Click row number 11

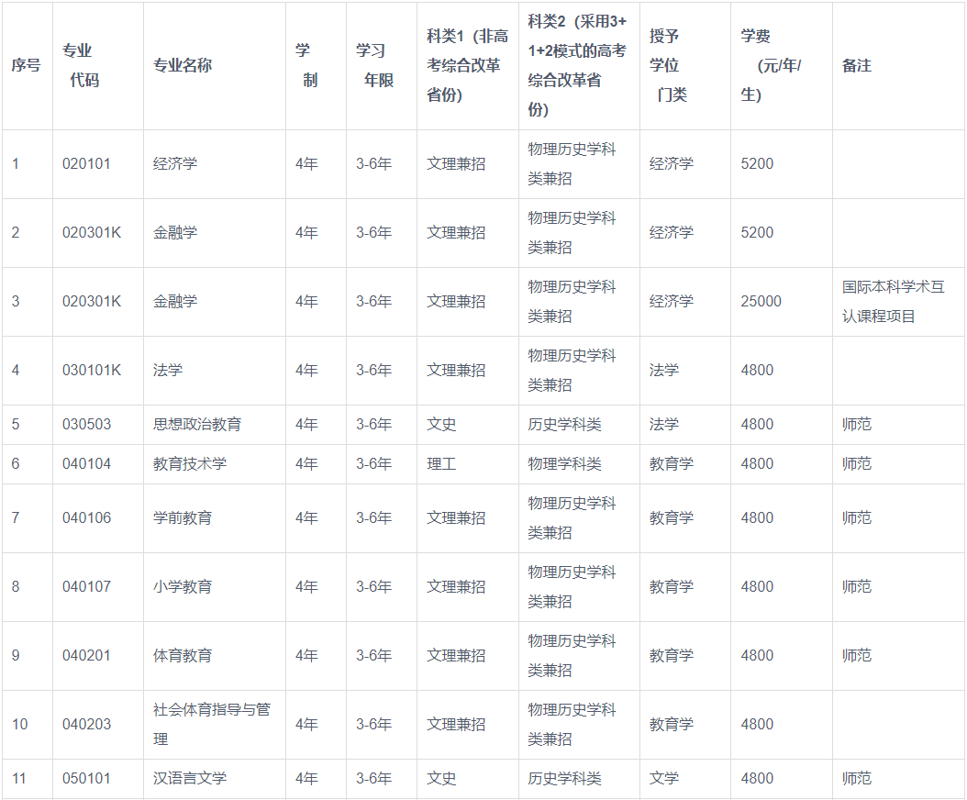19,778
